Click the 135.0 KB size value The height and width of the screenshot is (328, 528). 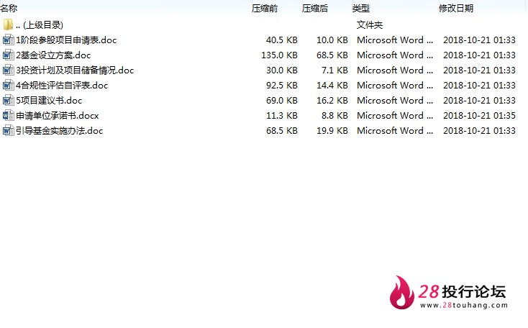(280, 55)
